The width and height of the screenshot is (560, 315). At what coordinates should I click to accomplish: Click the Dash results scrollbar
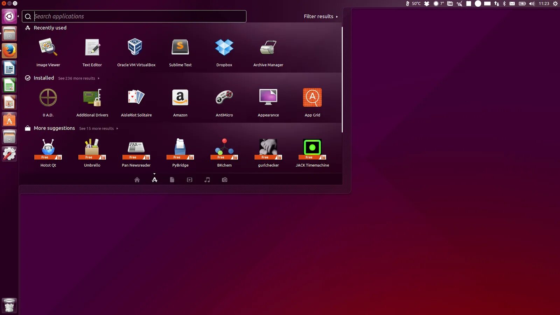(x=342, y=80)
